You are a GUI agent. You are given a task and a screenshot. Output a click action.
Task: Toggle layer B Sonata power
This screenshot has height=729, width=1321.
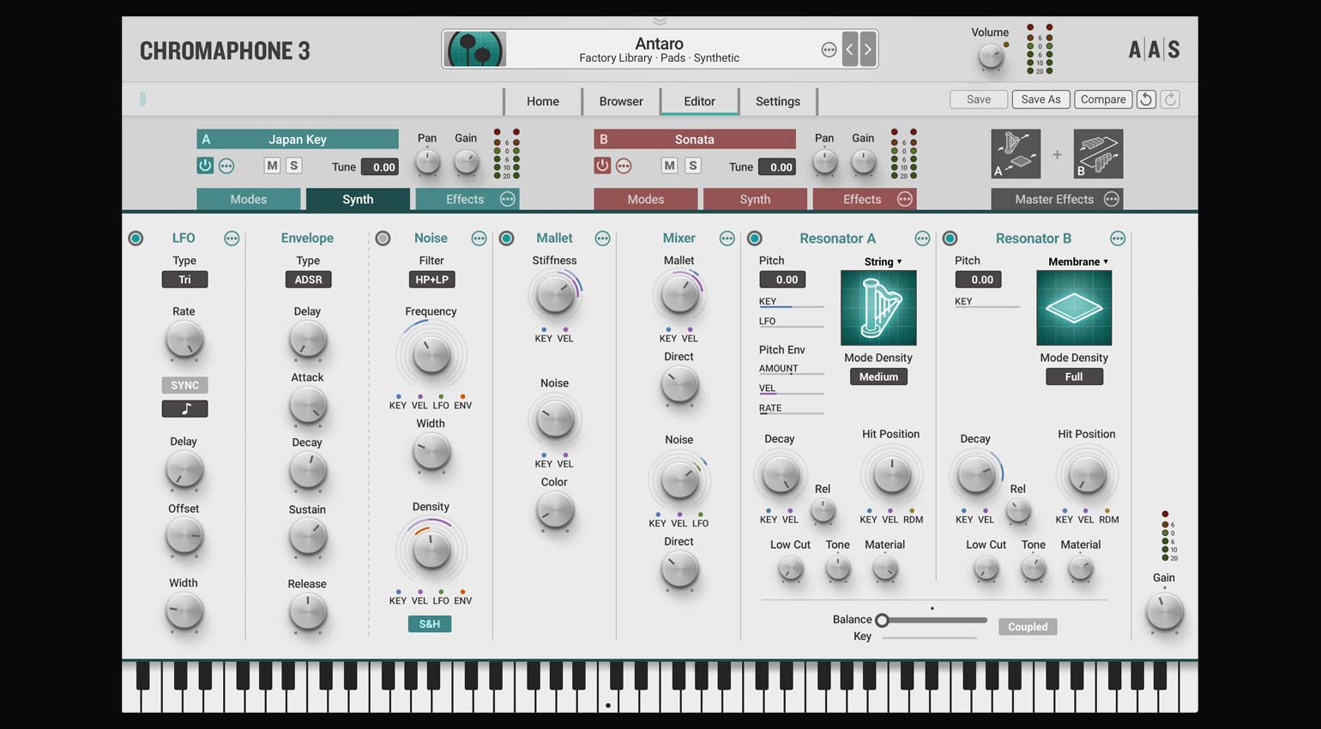[602, 166]
